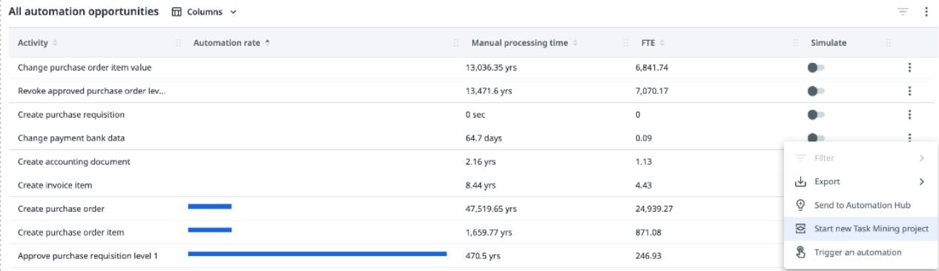
Task: Choose Send to Automation Hub
Action: [x=861, y=205]
